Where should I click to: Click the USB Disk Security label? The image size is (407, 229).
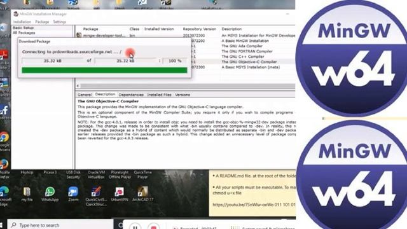coord(73,175)
